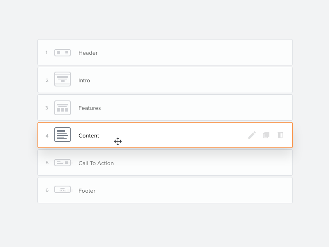Click the Footer section thumbnail icon
The image size is (329, 247).
[x=63, y=190]
